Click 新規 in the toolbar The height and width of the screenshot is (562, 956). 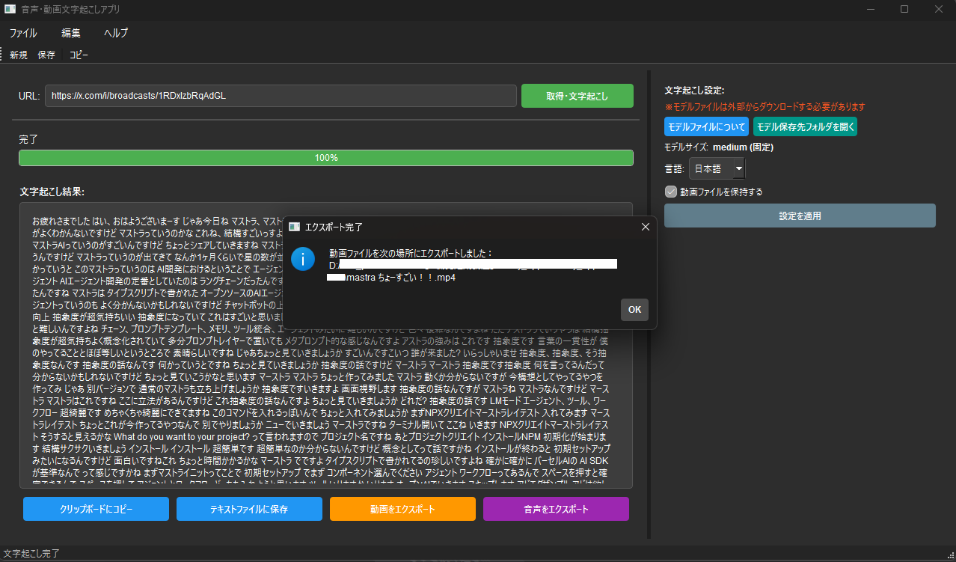coord(19,55)
